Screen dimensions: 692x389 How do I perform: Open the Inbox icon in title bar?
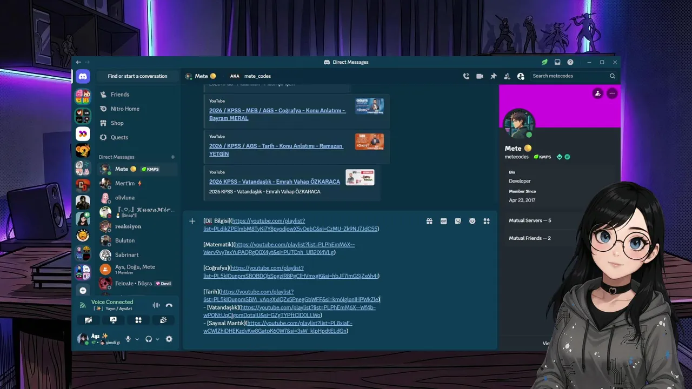pyautogui.click(x=557, y=62)
